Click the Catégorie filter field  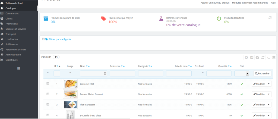[x=150, y=73]
